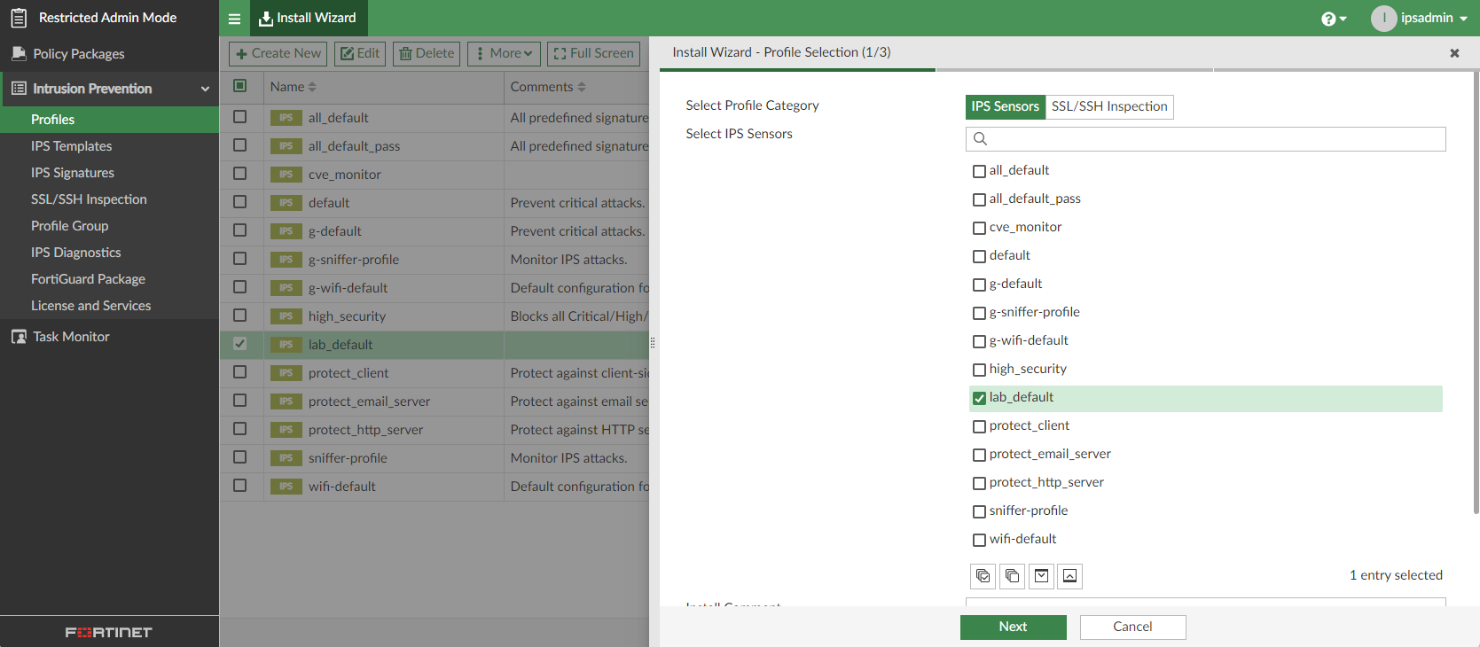Navigate to SSL/SSH Inspection sidebar item

click(109, 199)
